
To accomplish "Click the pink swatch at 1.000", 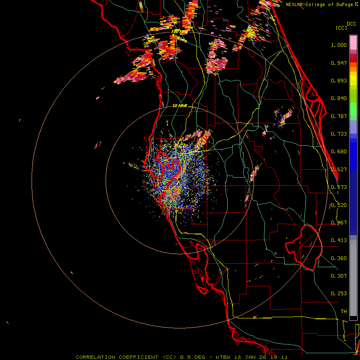I will click(353, 43).
